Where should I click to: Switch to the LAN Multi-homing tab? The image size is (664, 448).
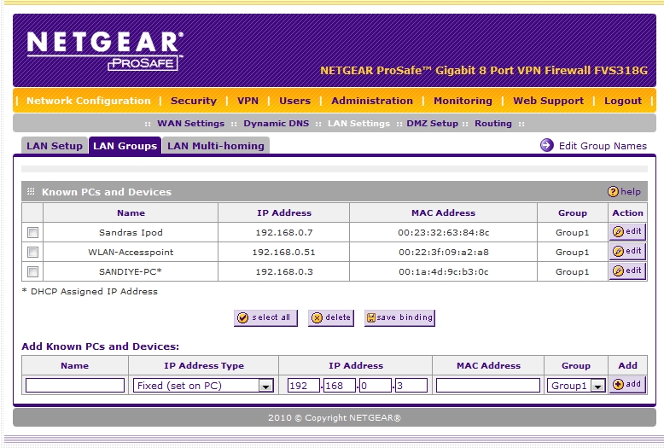pyautogui.click(x=216, y=146)
